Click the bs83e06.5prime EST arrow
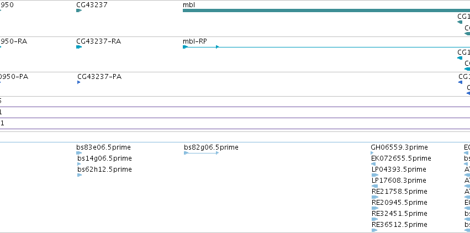The height and width of the screenshot is (233, 470). click(x=79, y=153)
